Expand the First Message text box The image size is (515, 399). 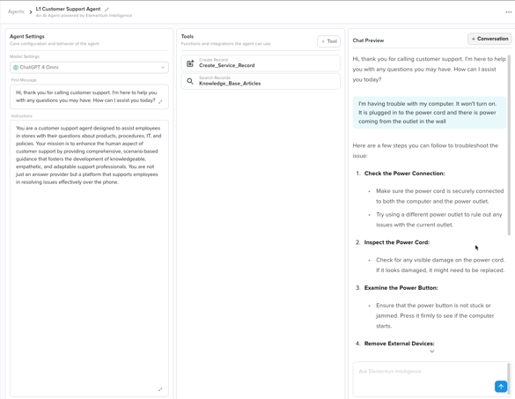click(160, 102)
